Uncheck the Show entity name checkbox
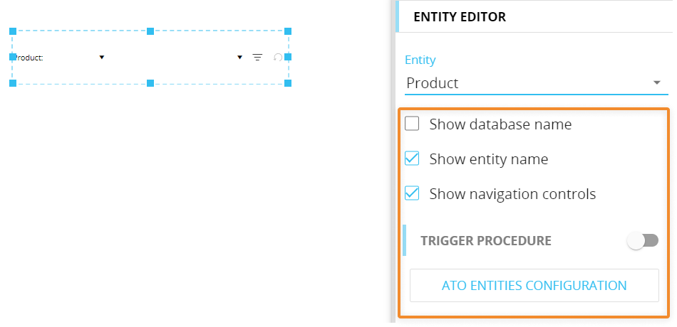Screen dimensions: 677x327 point(412,159)
